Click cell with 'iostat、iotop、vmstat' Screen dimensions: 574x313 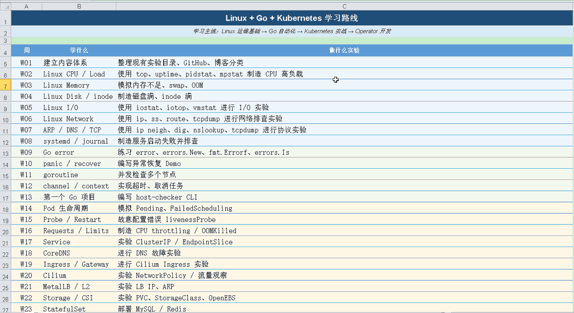point(344,108)
